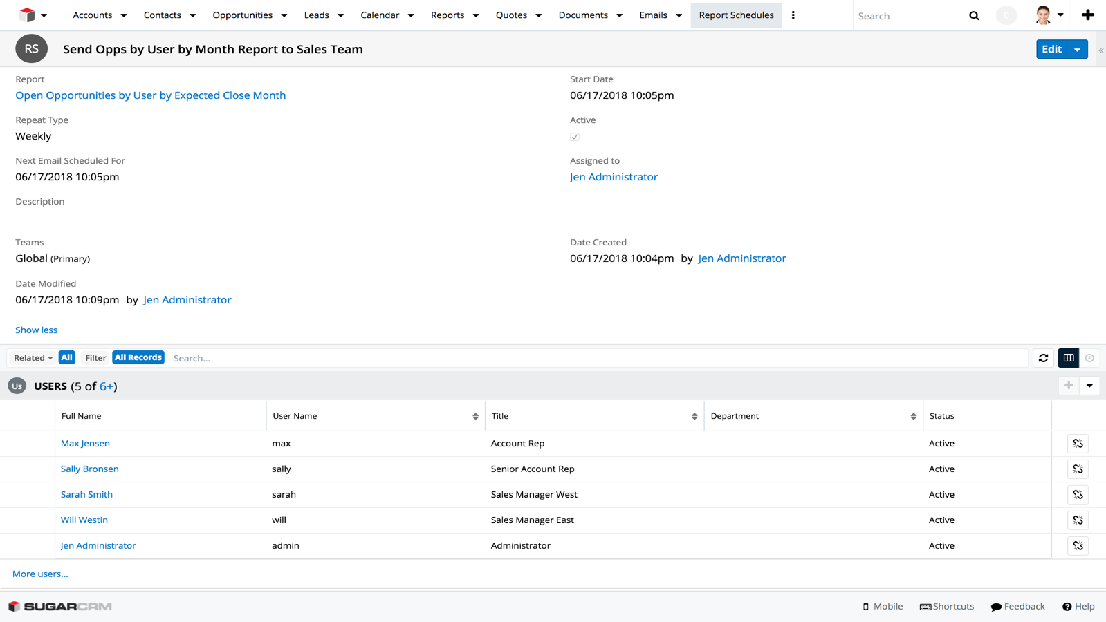Expand the Users subpanel actions dropdown
Screen dimensions: 1106x622
1089,386
